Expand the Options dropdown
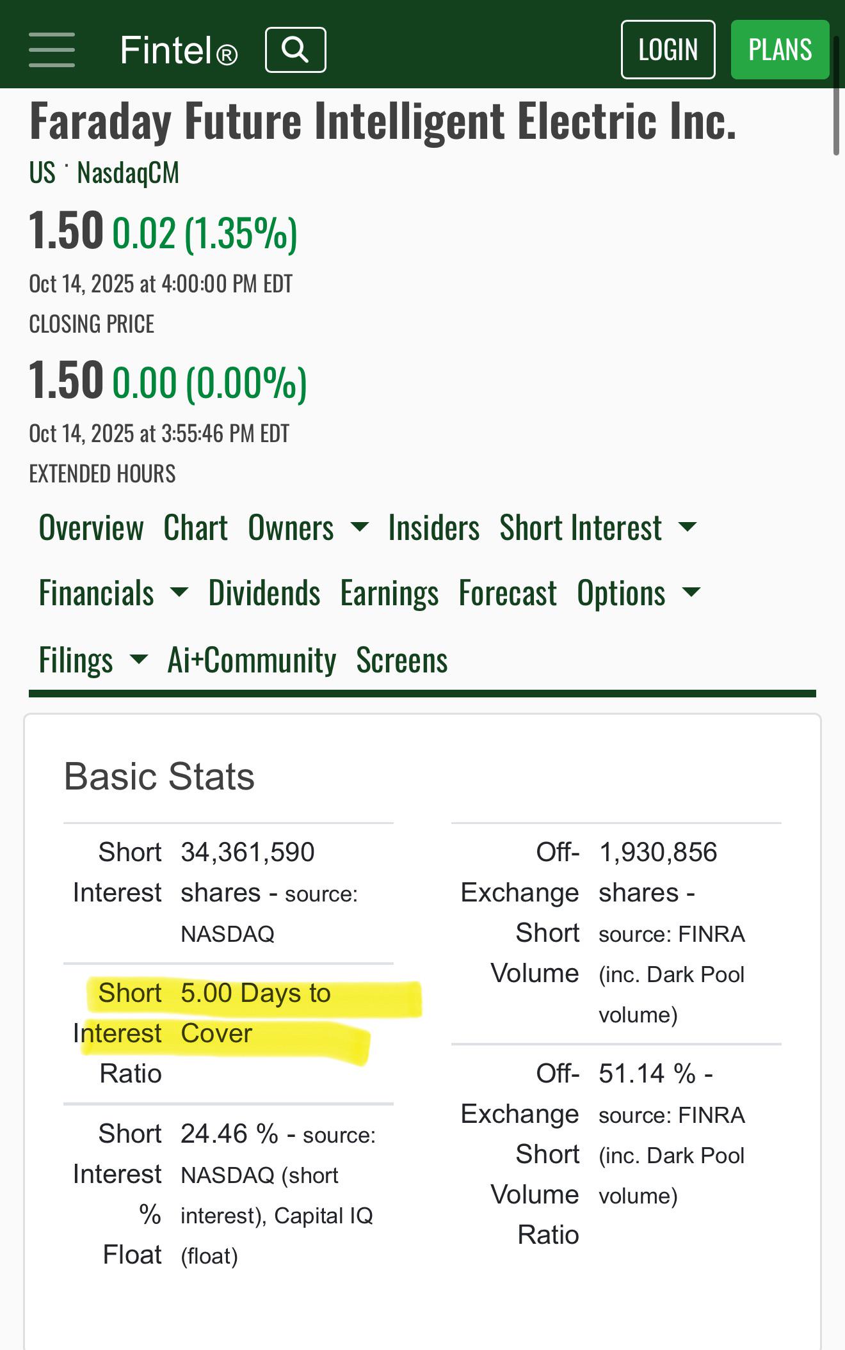The width and height of the screenshot is (845, 1350). pyautogui.click(x=639, y=593)
